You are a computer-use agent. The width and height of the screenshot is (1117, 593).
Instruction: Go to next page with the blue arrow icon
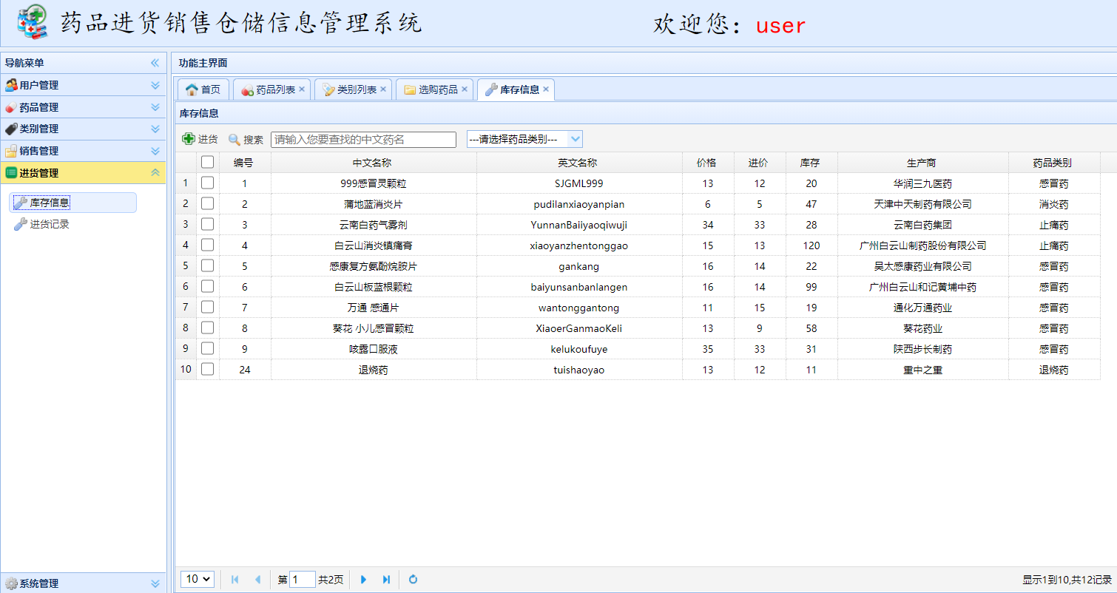pyautogui.click(x=362, y=580)
